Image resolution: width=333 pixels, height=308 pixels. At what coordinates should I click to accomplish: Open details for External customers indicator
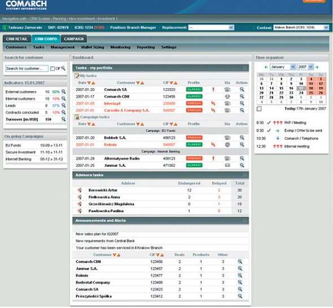[x=63, y=92]
